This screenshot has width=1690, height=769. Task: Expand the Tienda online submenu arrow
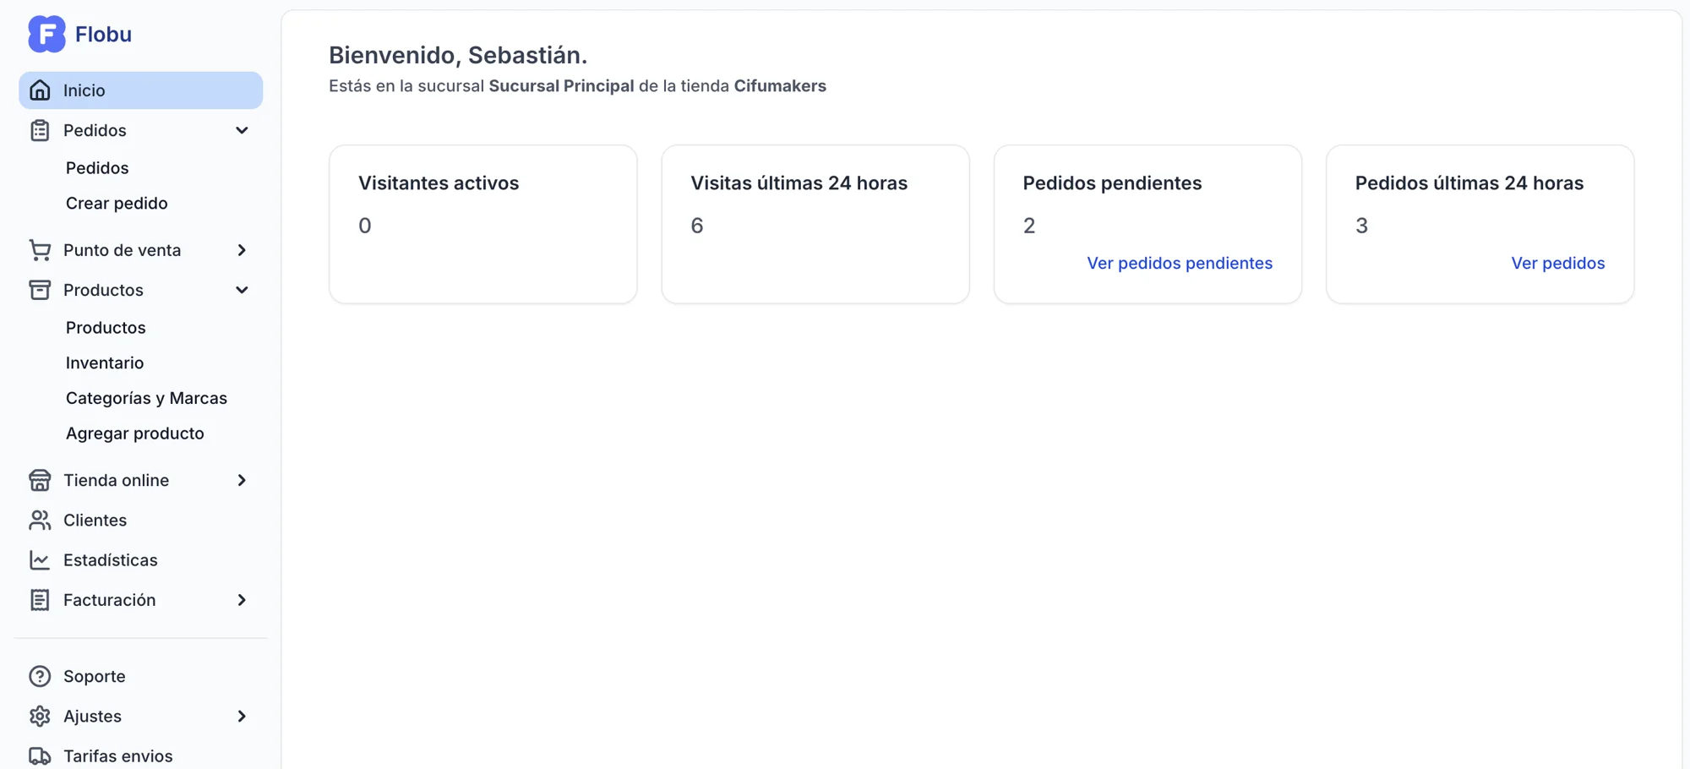[x=242, y=480]
